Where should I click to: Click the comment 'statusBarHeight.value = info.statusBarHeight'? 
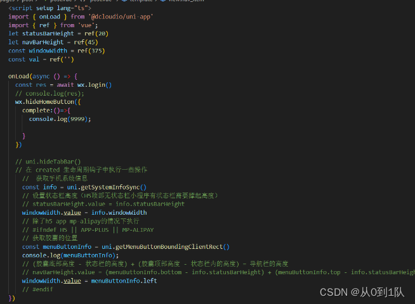click(103, 204)
